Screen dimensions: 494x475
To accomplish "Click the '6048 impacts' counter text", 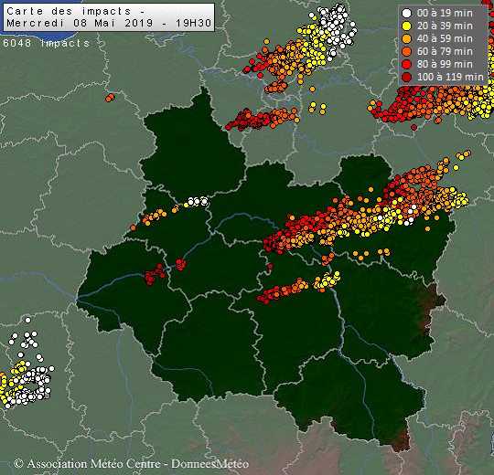I will tap(47, 43).
